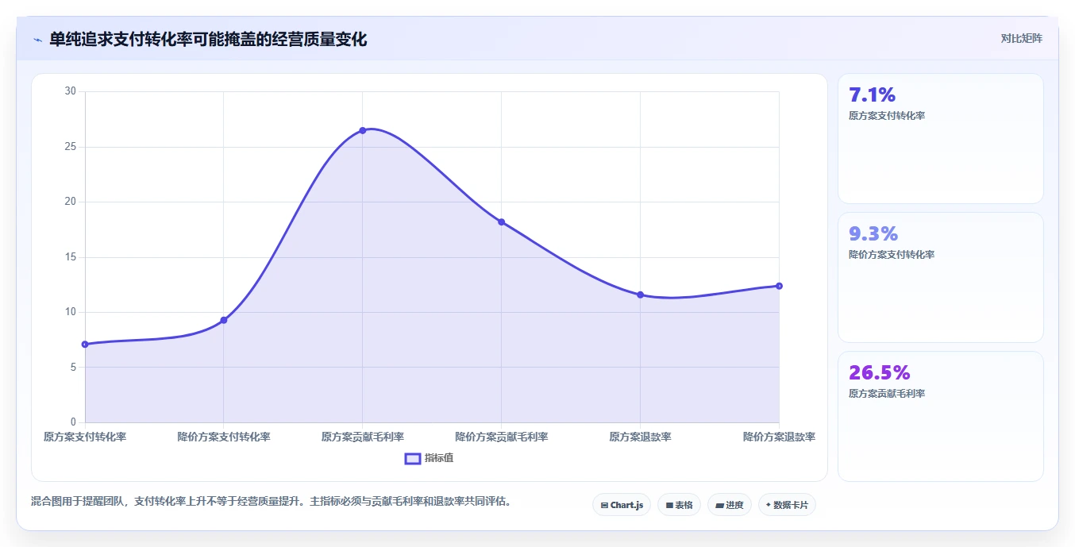Click the footnote starting 混合图用于提醒团队

click(273, 501)
